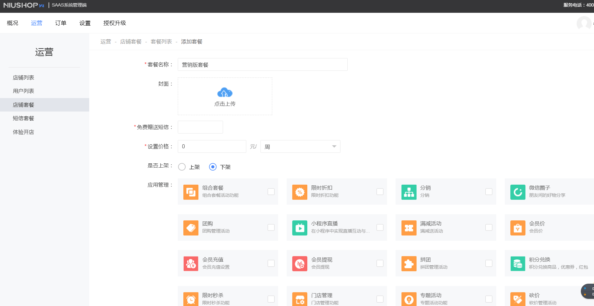Open 套餐列表 from the breadcrumb

pyautogui.click(x=161, y=41)
